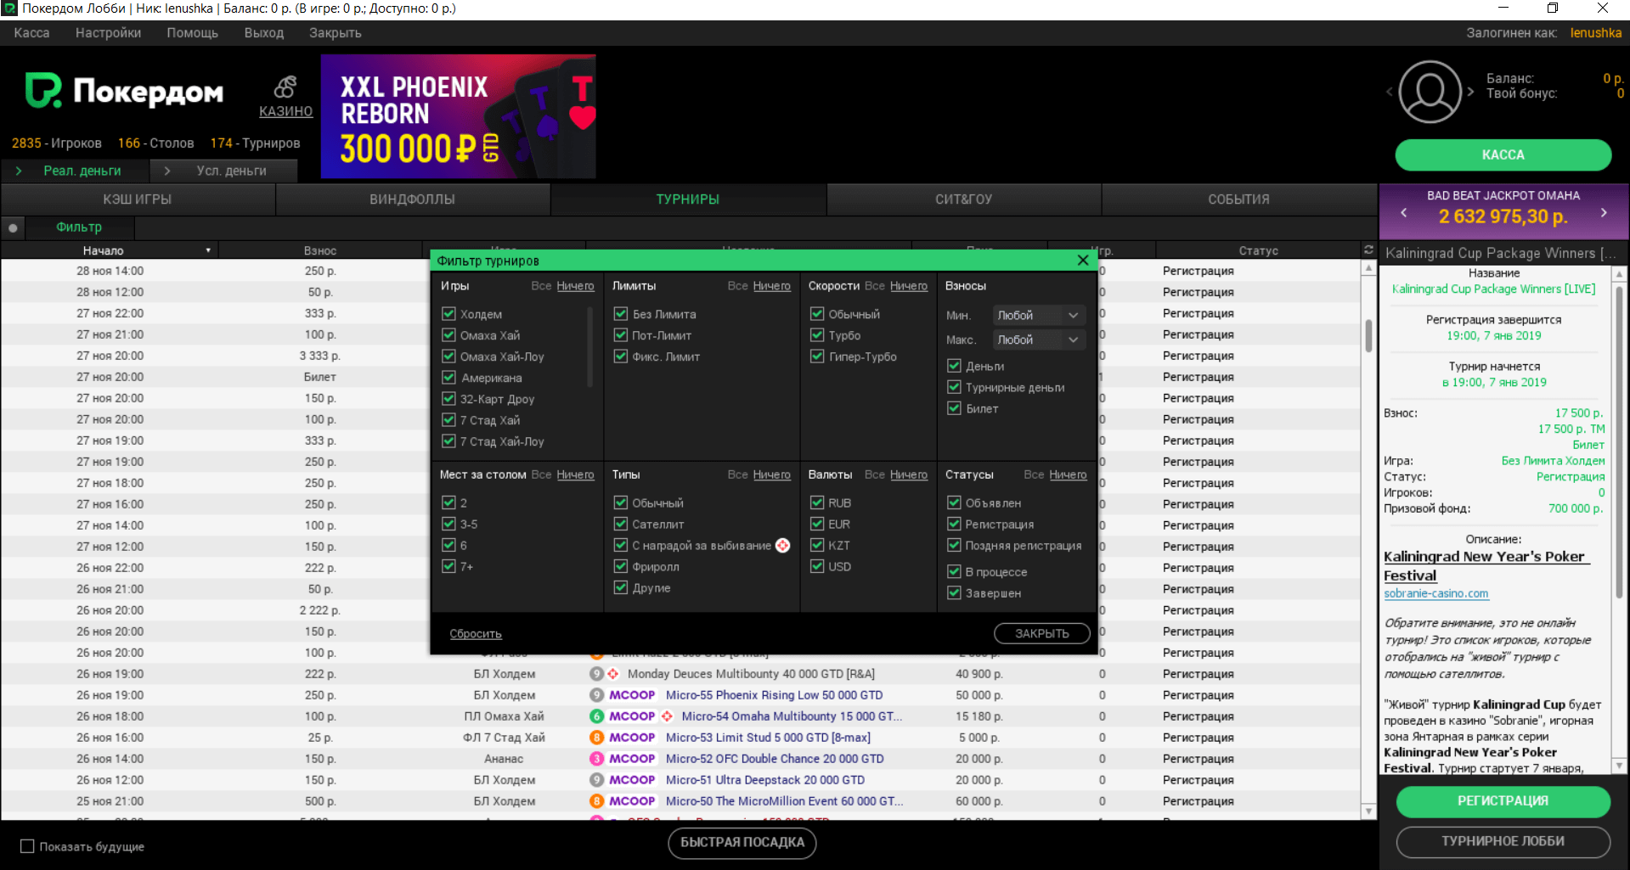Show next avatar with right chevron

pyautogui.click(x=1471, y=92)
